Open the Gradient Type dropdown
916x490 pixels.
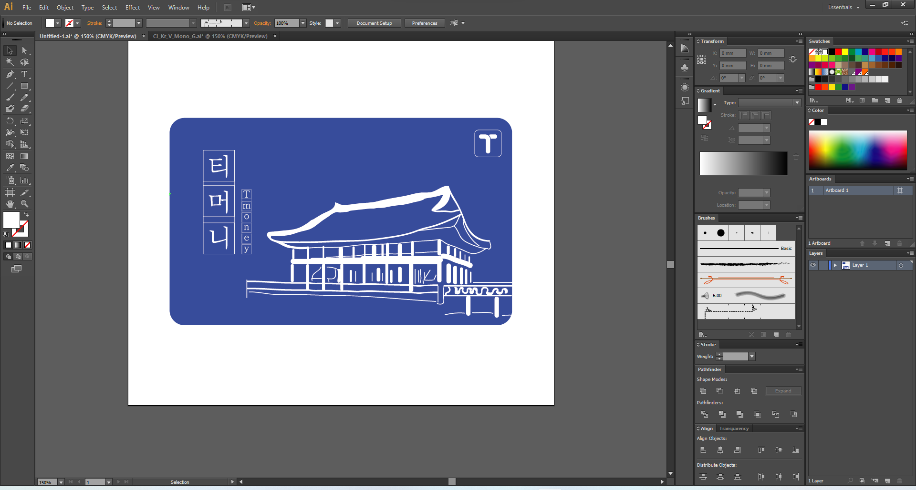coord(797,103)
